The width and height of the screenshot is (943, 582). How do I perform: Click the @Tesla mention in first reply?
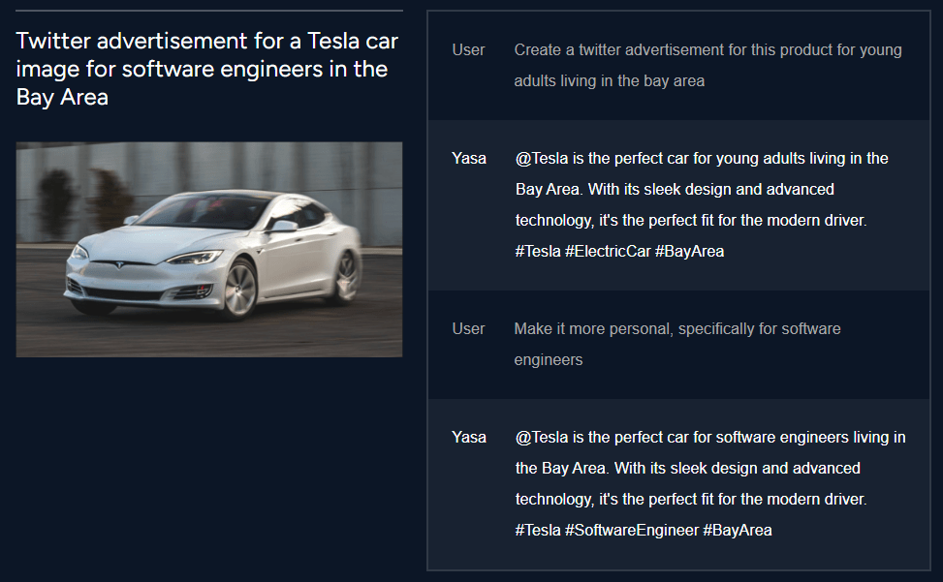coord(542,159)
